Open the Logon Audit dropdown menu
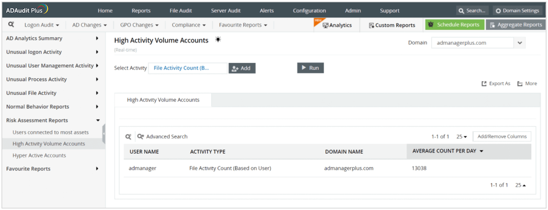This screenshot has width=548, height=210. click(42, 25)
